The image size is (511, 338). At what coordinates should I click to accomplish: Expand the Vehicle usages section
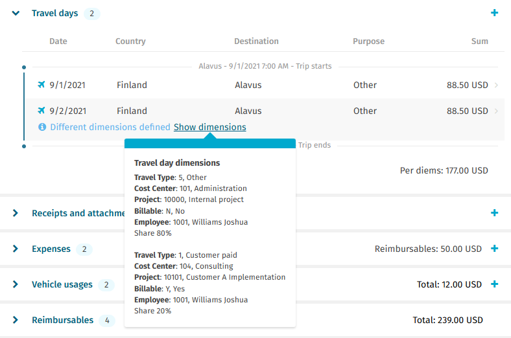(16, 284)
